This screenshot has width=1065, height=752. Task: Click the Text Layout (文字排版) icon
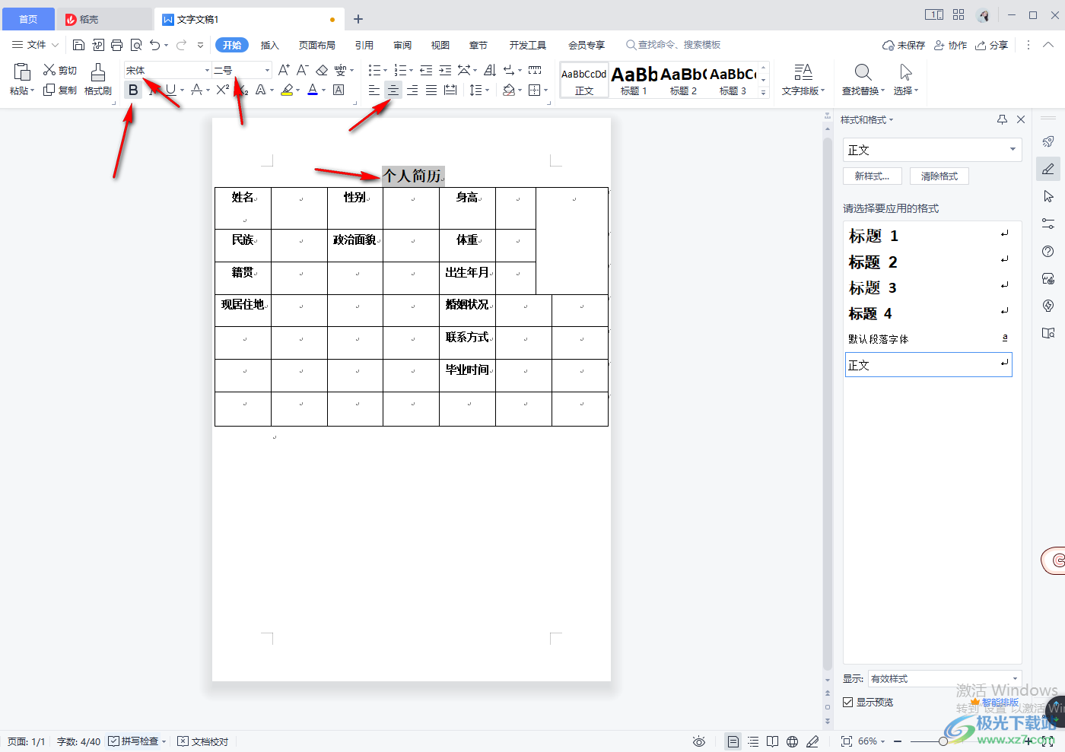[803, 72]
